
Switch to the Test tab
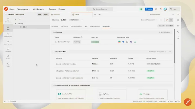tap(86, 26)
